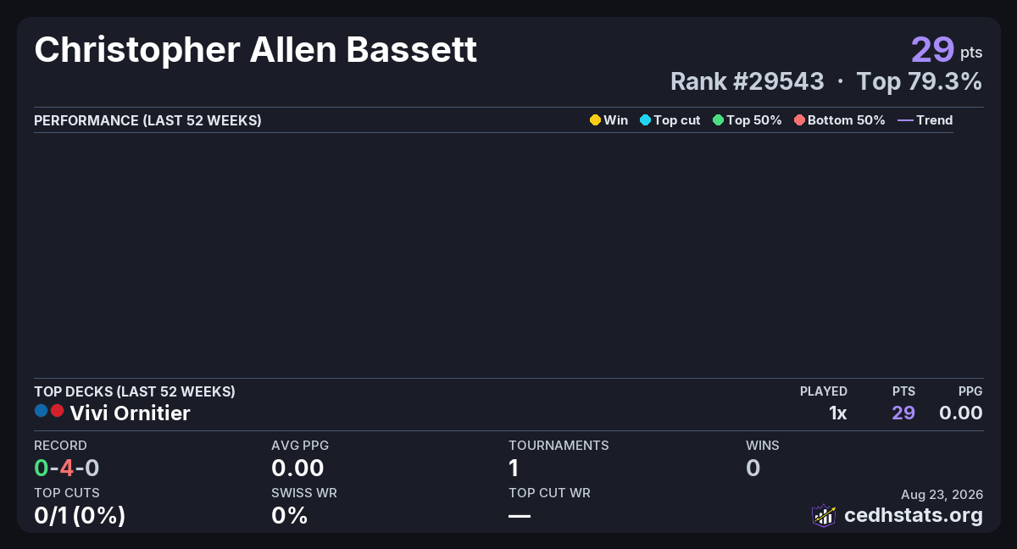Click the 29 pts score

[x=947, y=49]
